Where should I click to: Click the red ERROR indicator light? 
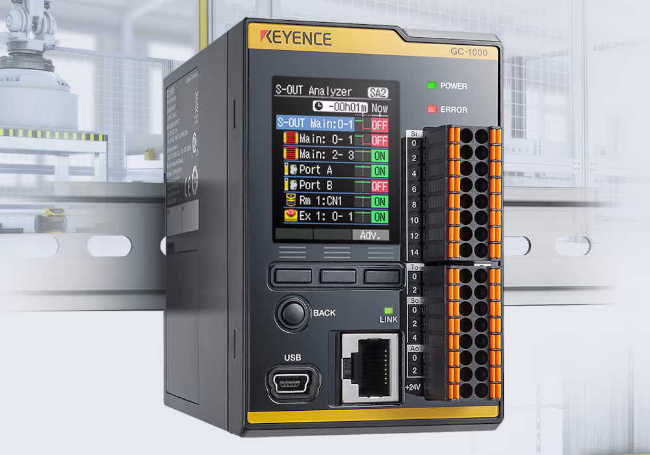432,109
